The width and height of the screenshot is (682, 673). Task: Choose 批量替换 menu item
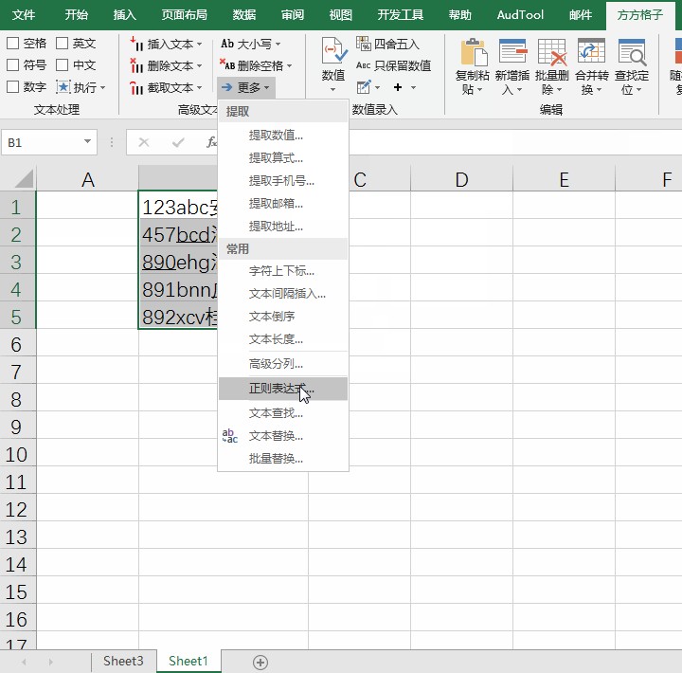pos(282,459)
